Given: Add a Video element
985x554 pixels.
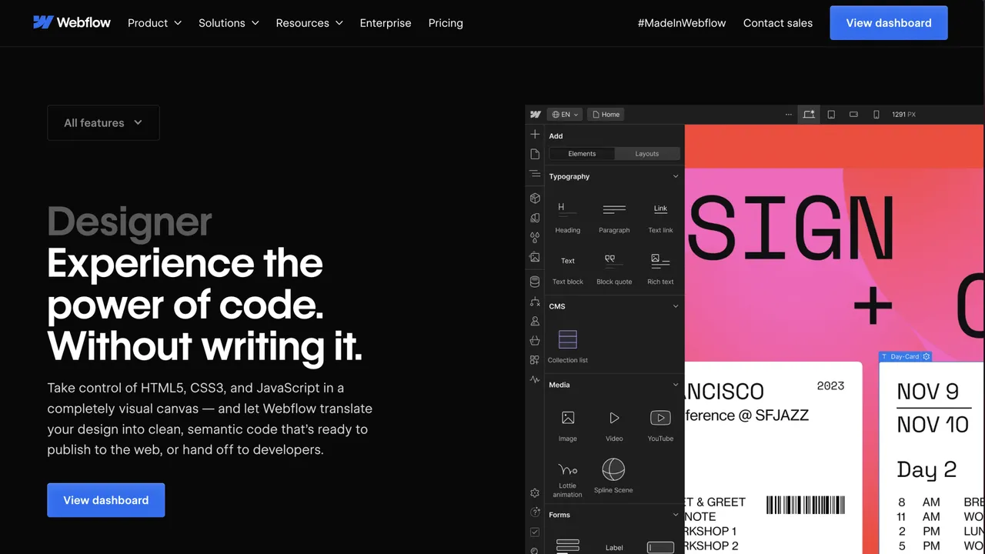Looking at the screenshot, I should (x=614, y=426).
